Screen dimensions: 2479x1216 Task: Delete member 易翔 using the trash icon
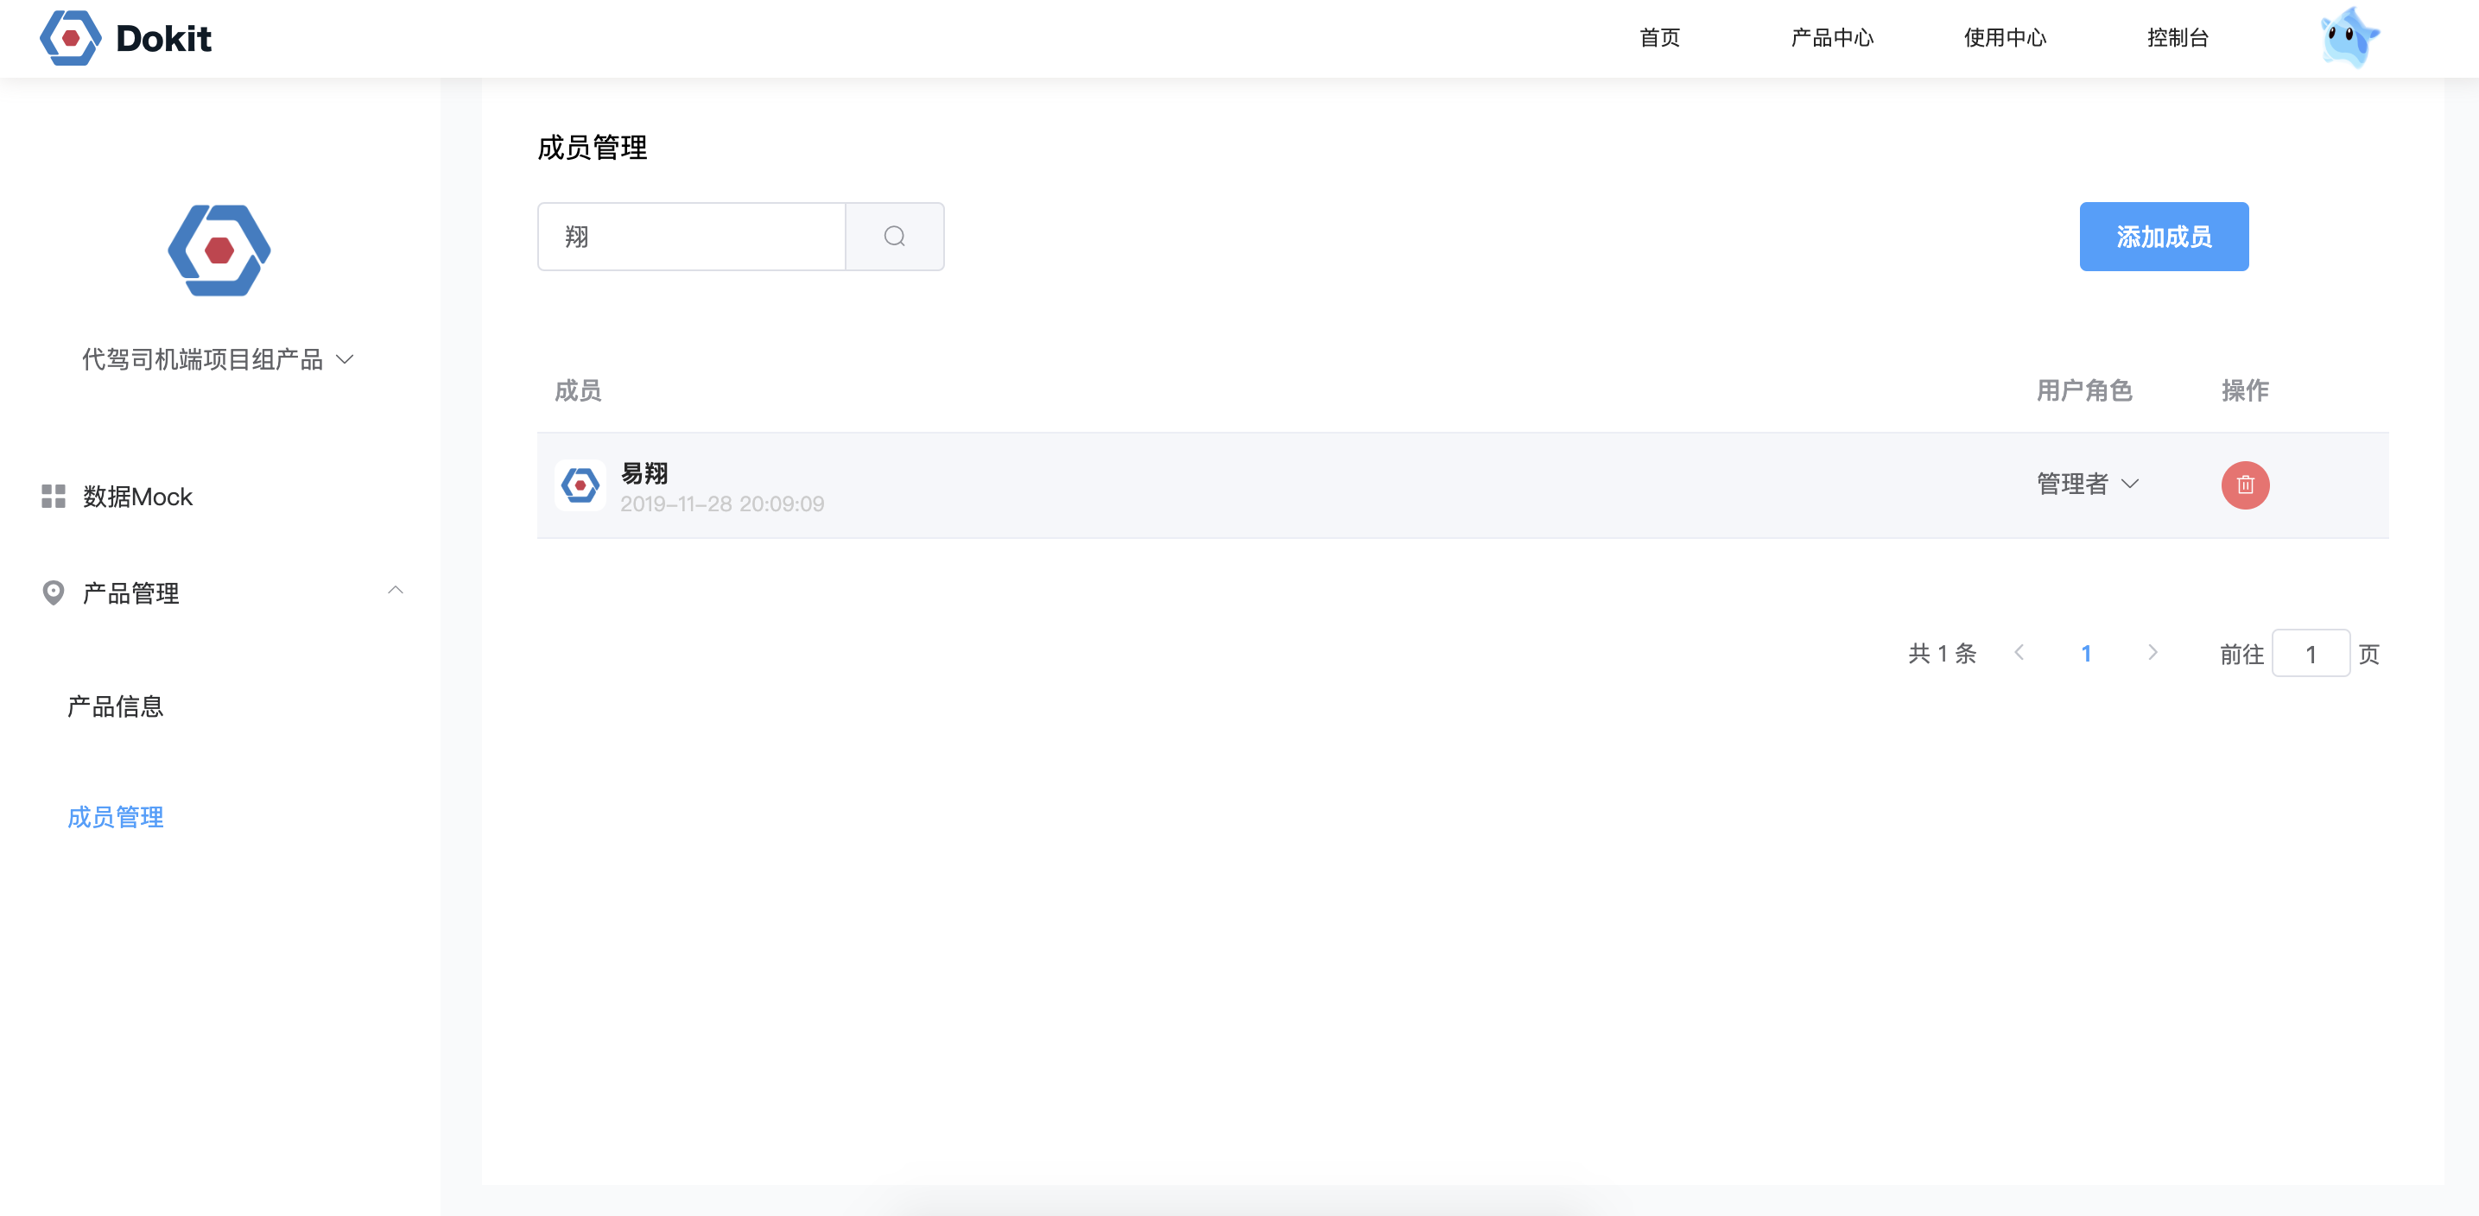(2245, 484)
